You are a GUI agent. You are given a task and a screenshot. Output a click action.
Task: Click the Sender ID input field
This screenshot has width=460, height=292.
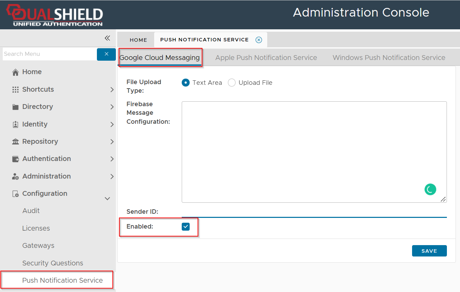[x=314, y=212]
